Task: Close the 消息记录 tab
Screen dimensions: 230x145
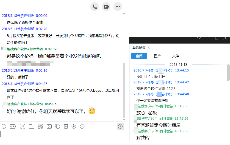Action: point(149,48)
